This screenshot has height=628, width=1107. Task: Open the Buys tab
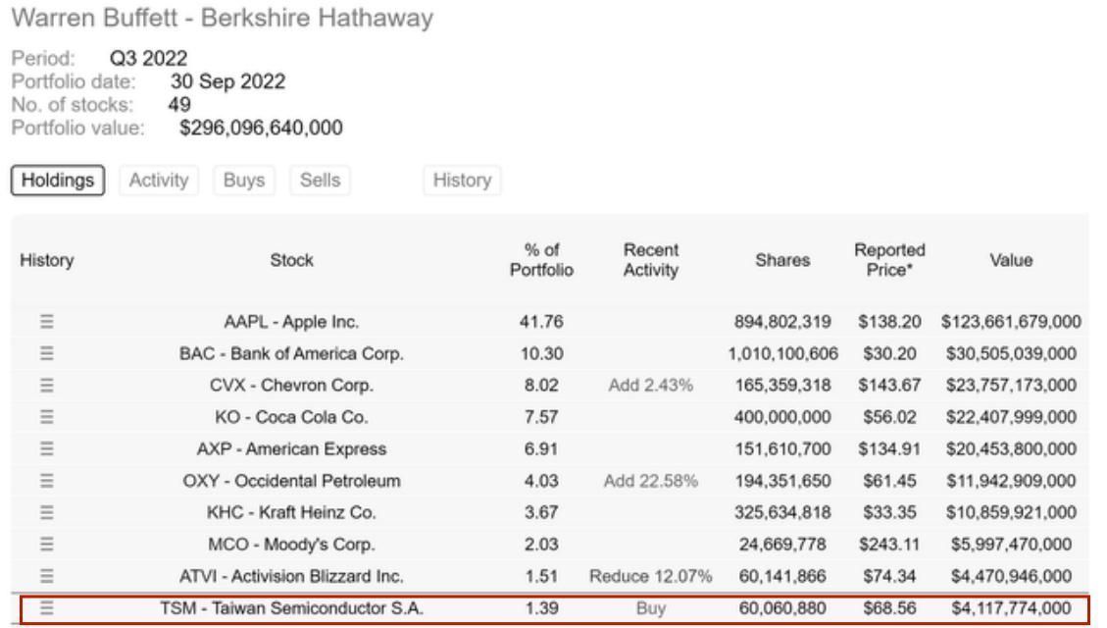pyautogui.click(x=244, y=181)
